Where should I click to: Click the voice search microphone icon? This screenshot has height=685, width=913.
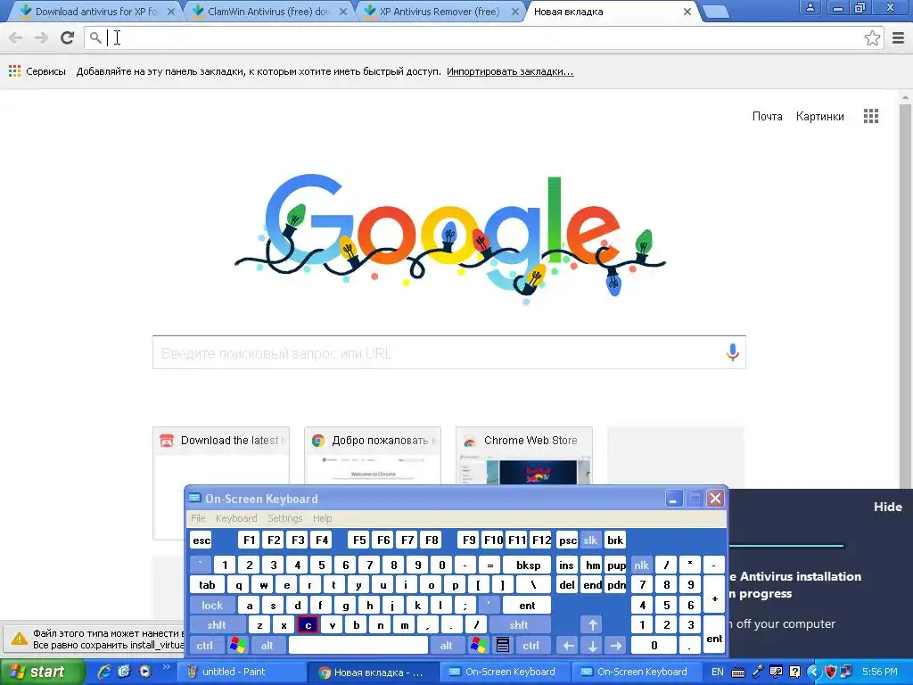coord(733,351)
